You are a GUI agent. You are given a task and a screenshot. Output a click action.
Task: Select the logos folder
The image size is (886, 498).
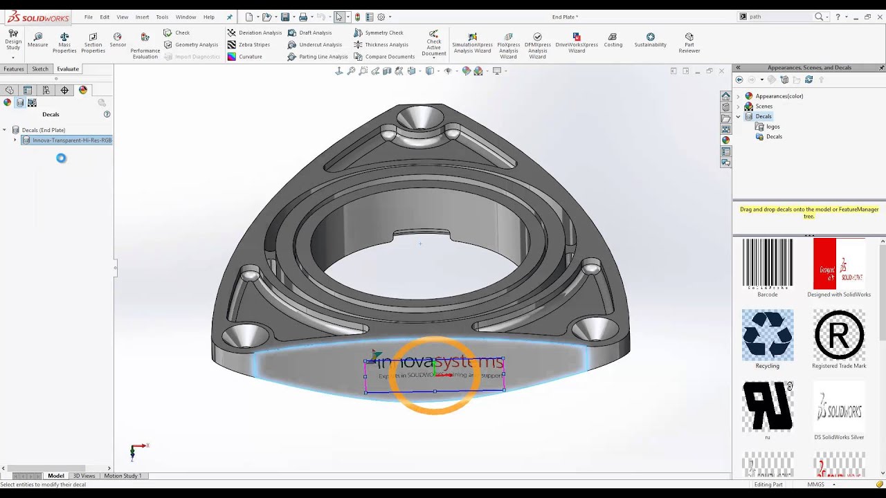tap(768, 127)
